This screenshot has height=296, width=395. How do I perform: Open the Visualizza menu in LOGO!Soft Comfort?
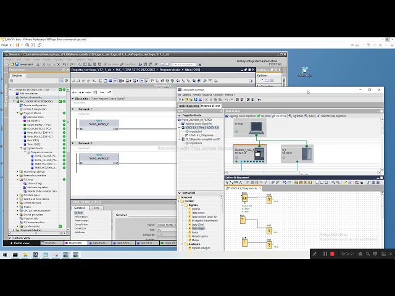[x=207, y=95]
